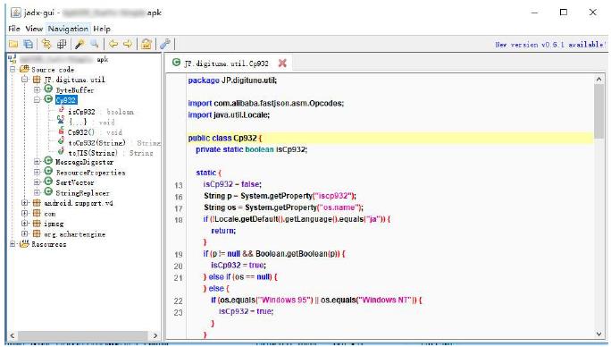The height and width of the screenshot is (347, 611).
Task: Click the ByteBuffer class icon
Action: (48, 89)
